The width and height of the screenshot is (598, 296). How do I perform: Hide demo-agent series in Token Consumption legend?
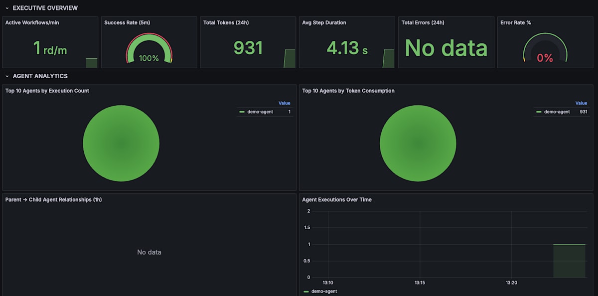[x=556, y=112]
